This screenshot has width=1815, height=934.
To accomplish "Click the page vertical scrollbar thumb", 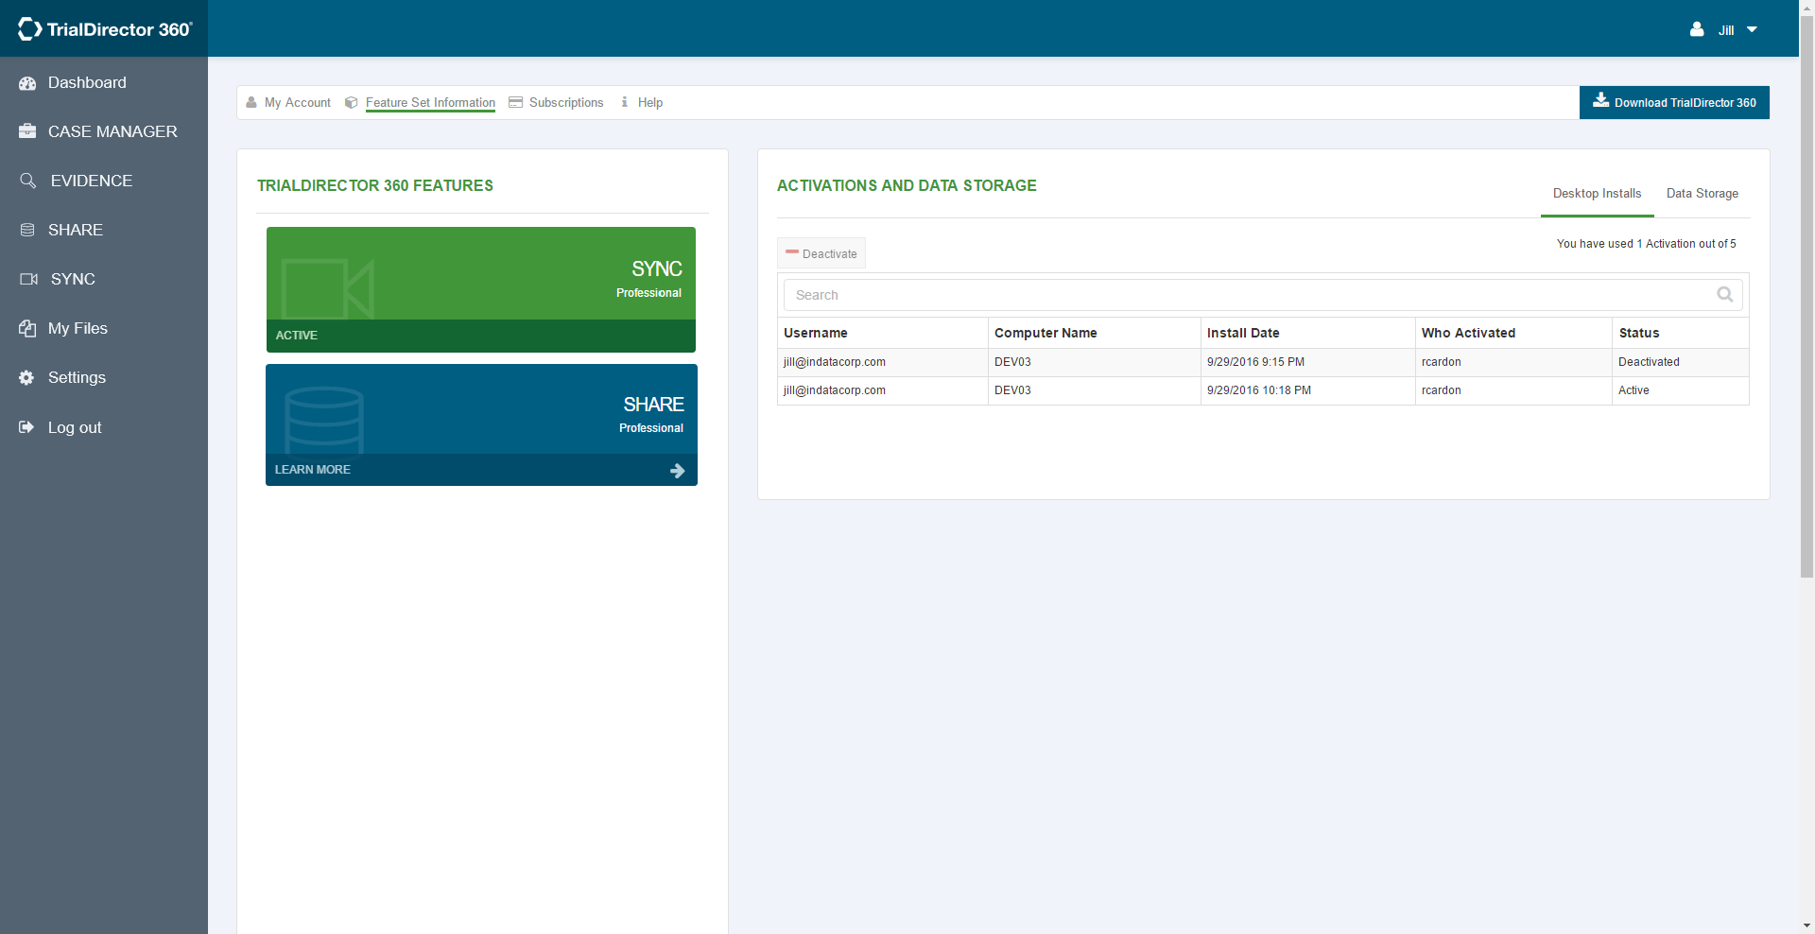I will 1806,298.
